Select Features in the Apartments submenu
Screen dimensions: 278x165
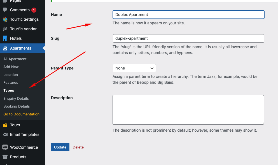tap(11, 82)
